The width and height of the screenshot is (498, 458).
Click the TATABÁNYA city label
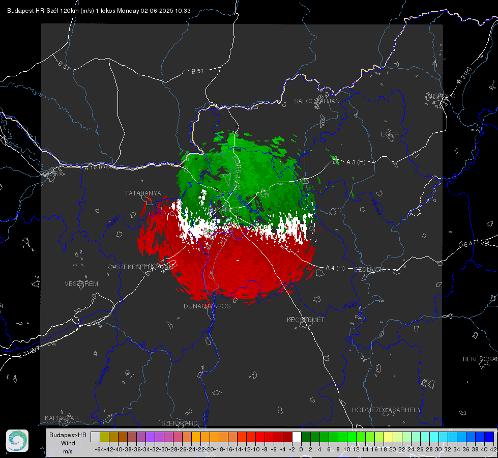point(143,193)
